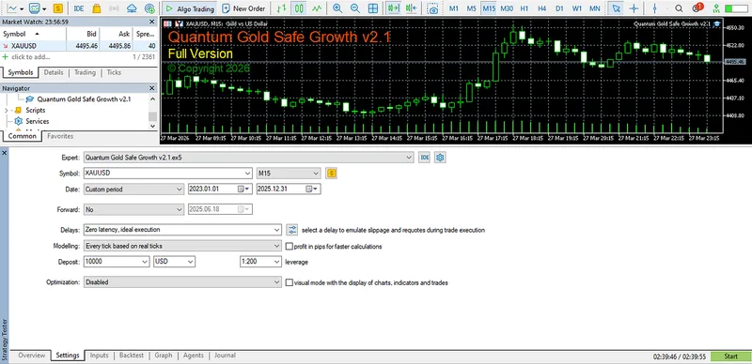752x364 pixels.
Task: Enable visual mode with charts checkbox
Action: pos(290,282)
